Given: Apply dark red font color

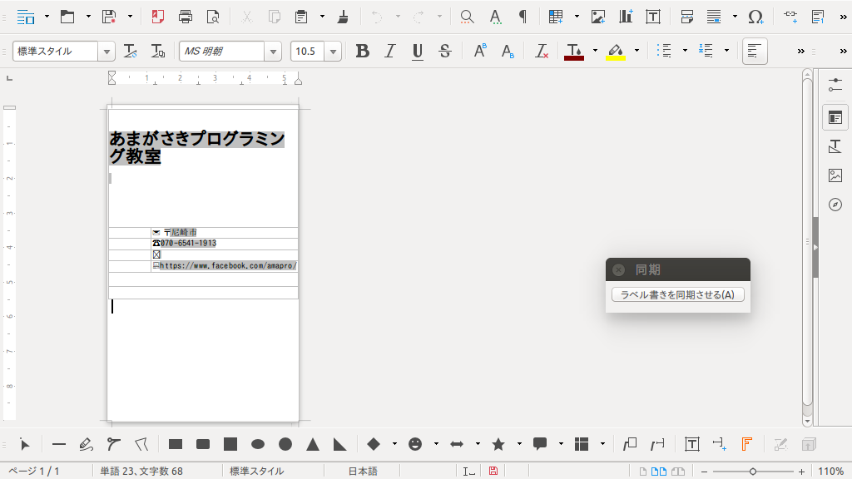Looking at the screenshot, I should (574, 51).
